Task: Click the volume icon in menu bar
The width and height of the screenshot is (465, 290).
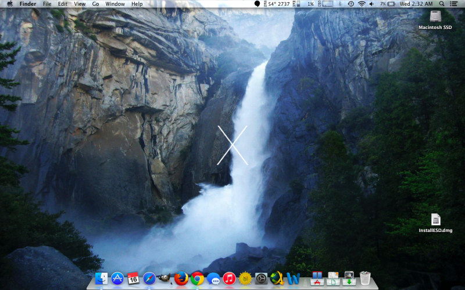Action: [x=371, y=4]
